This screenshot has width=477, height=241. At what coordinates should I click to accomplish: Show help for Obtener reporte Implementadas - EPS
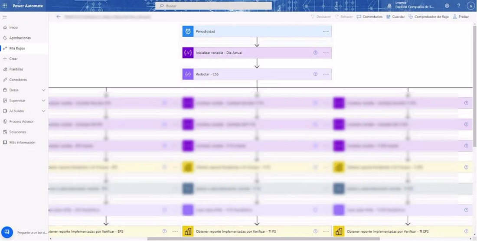pos(164,231)
